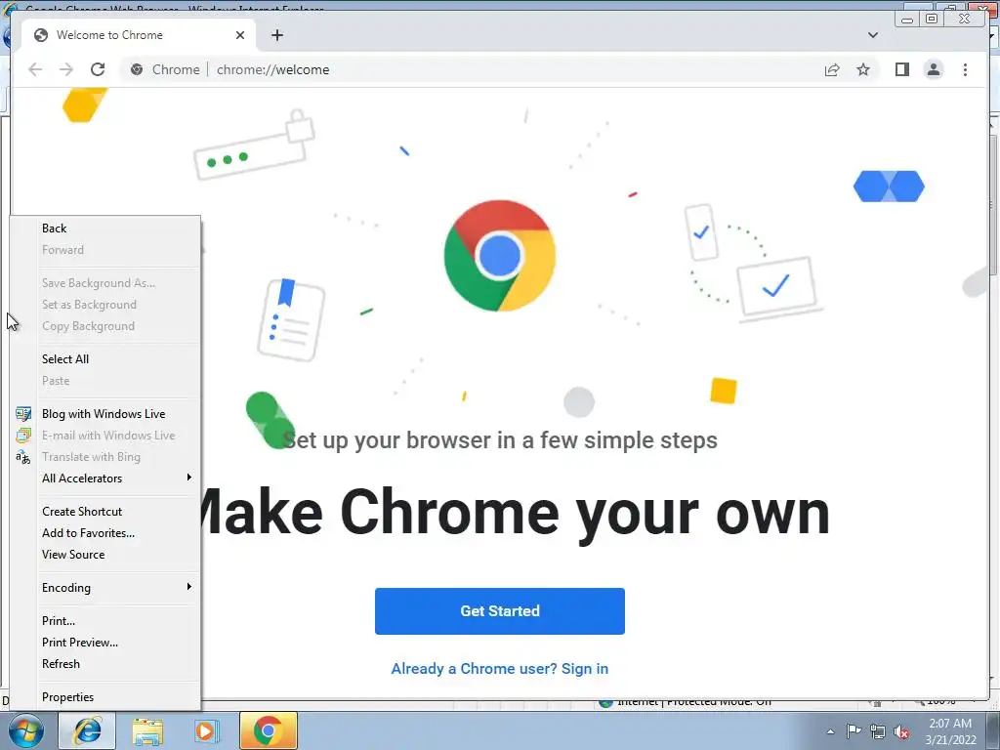Image resolution: width=1000 pixels, height=750 pixels.
Task: Switch to Google Chrome on taskbar
Action: pos(269,730)
